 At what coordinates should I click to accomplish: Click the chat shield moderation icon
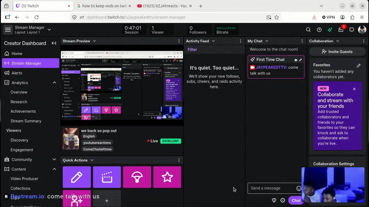(274, 200)
